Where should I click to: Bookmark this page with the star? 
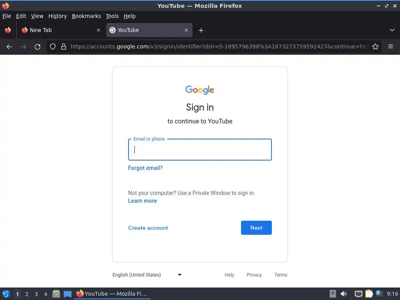point(375,47)
